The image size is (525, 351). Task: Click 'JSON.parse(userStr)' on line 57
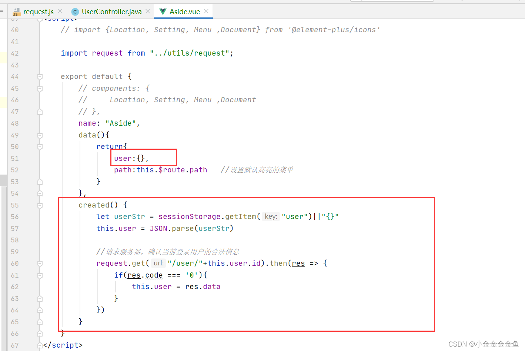point(191,229)
